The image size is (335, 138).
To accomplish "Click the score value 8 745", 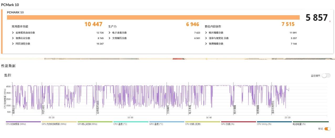I will [100, 38].
